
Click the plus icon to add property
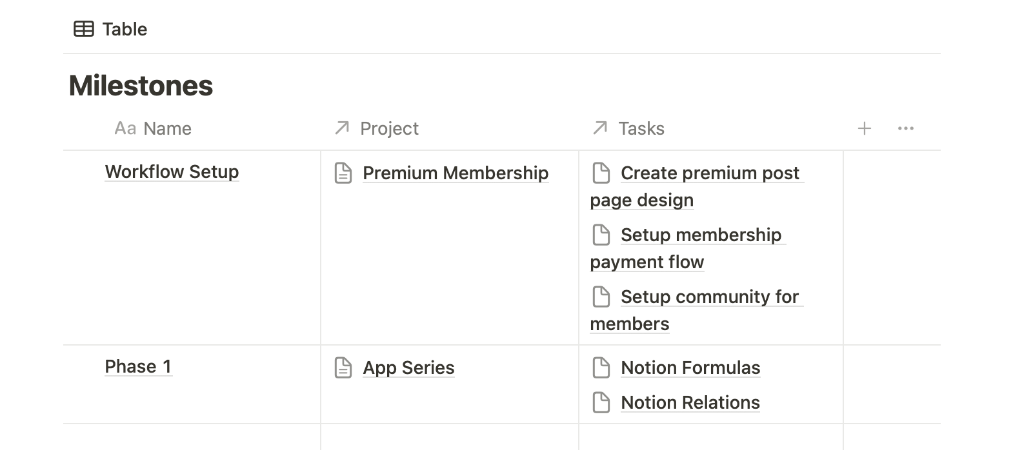tap(864, 129)
